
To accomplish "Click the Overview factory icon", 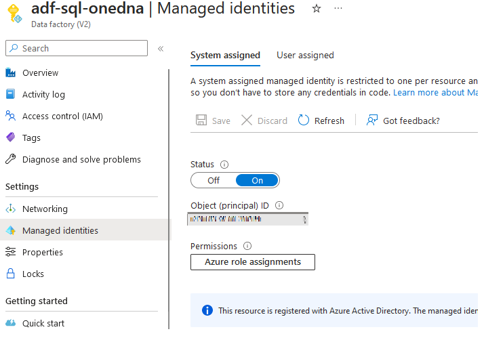I will [11, 72].
